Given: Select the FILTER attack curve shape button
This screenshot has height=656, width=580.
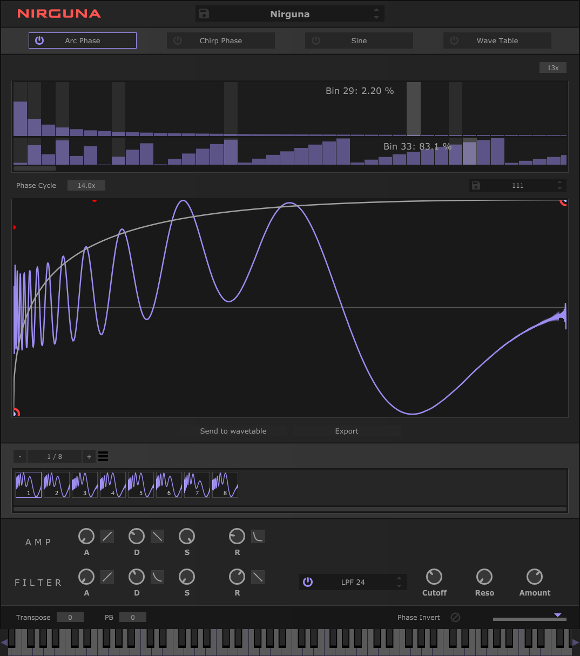Looking at the screenshot, I should [107, 577].
